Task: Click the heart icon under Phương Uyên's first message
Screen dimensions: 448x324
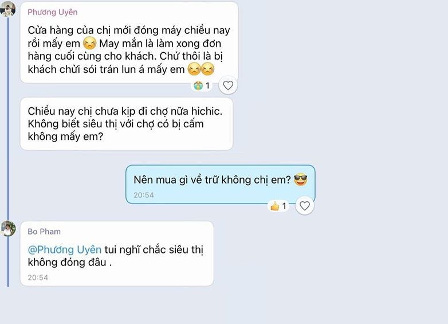Action: click(228, 85)
